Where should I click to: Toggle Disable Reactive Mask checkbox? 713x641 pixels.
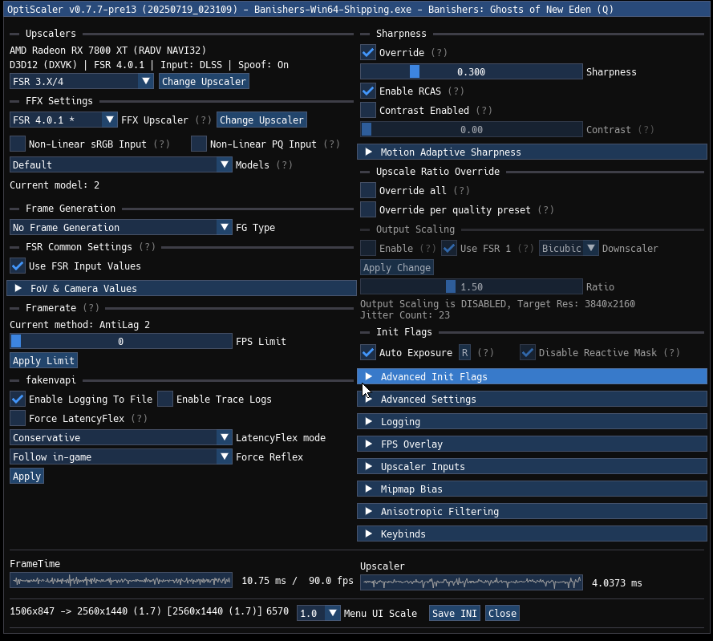528,352
